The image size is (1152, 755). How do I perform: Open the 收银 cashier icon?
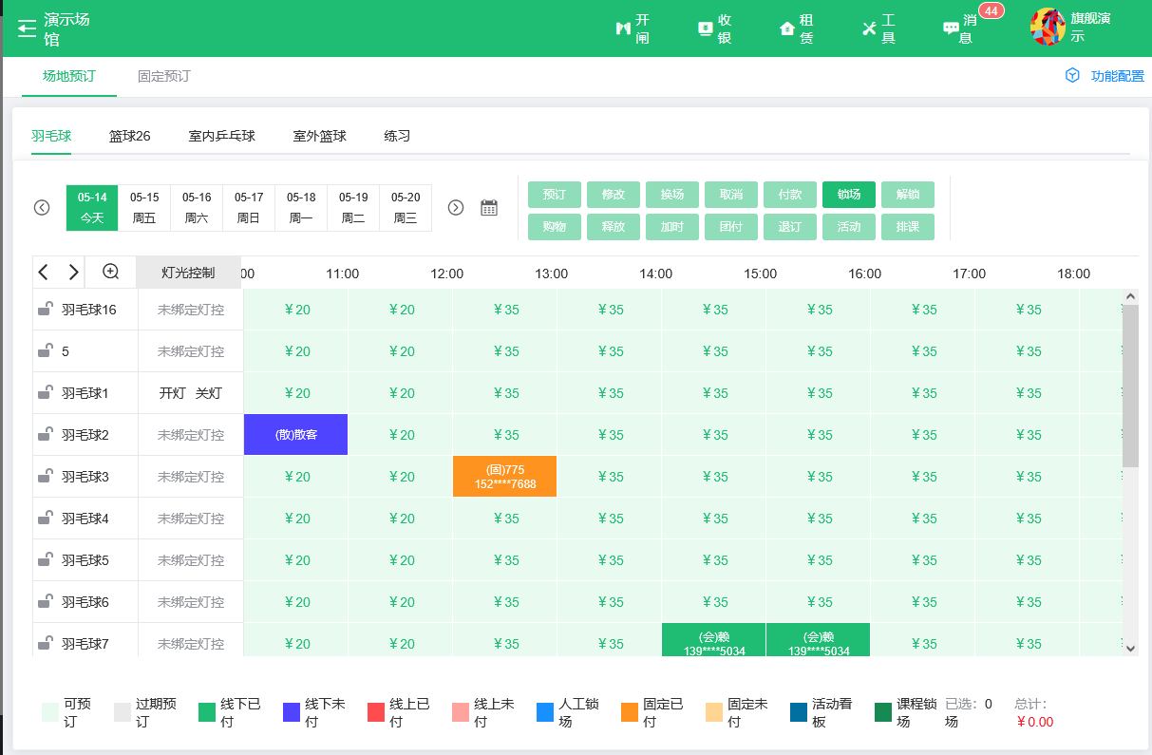706,28
